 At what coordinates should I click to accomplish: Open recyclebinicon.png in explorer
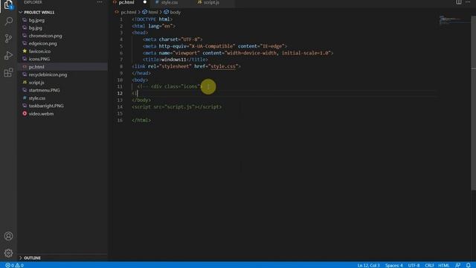tap(48, 74)
